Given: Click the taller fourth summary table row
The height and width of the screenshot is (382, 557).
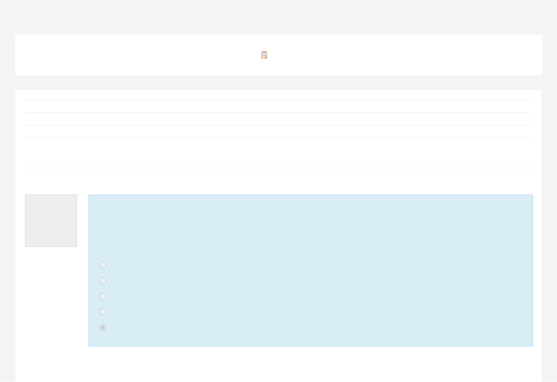Looking at the screenshot, I should [279, 150].
